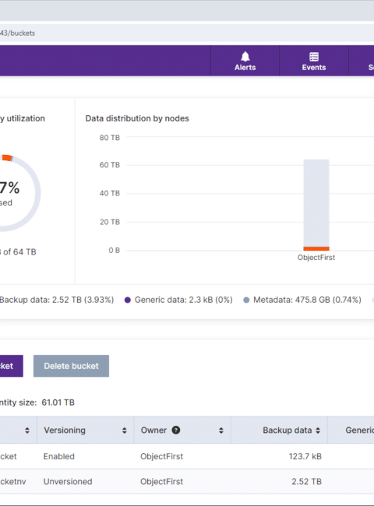Click the Owner help question-mark icon
Screen dimensions: 374x506
(175, 430)
